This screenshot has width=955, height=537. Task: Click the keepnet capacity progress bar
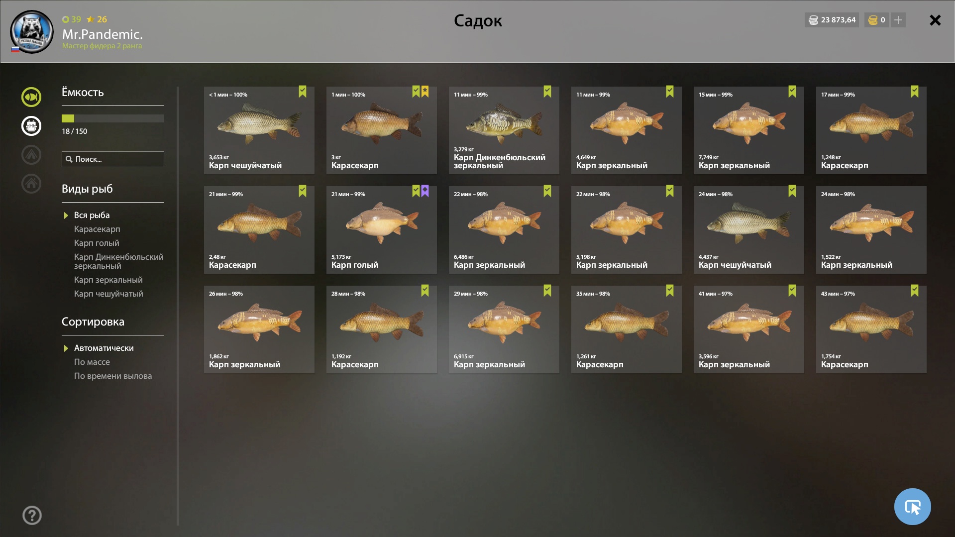[113, 118]
